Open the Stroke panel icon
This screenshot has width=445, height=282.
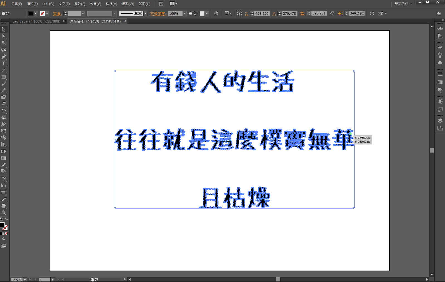[x=440, y=74]
